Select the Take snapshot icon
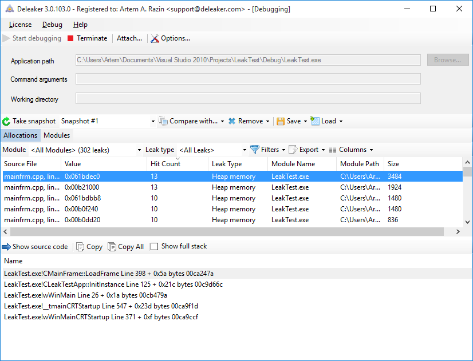The image size is (473, 361). tap(6, 121)
